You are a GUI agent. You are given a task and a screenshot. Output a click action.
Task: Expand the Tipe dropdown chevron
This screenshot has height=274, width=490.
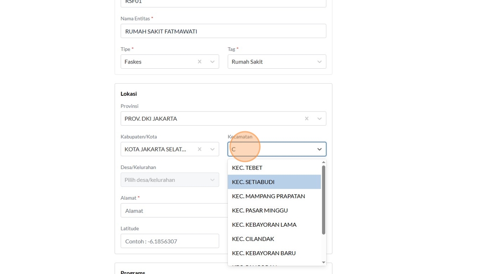[x=213, y=62]
